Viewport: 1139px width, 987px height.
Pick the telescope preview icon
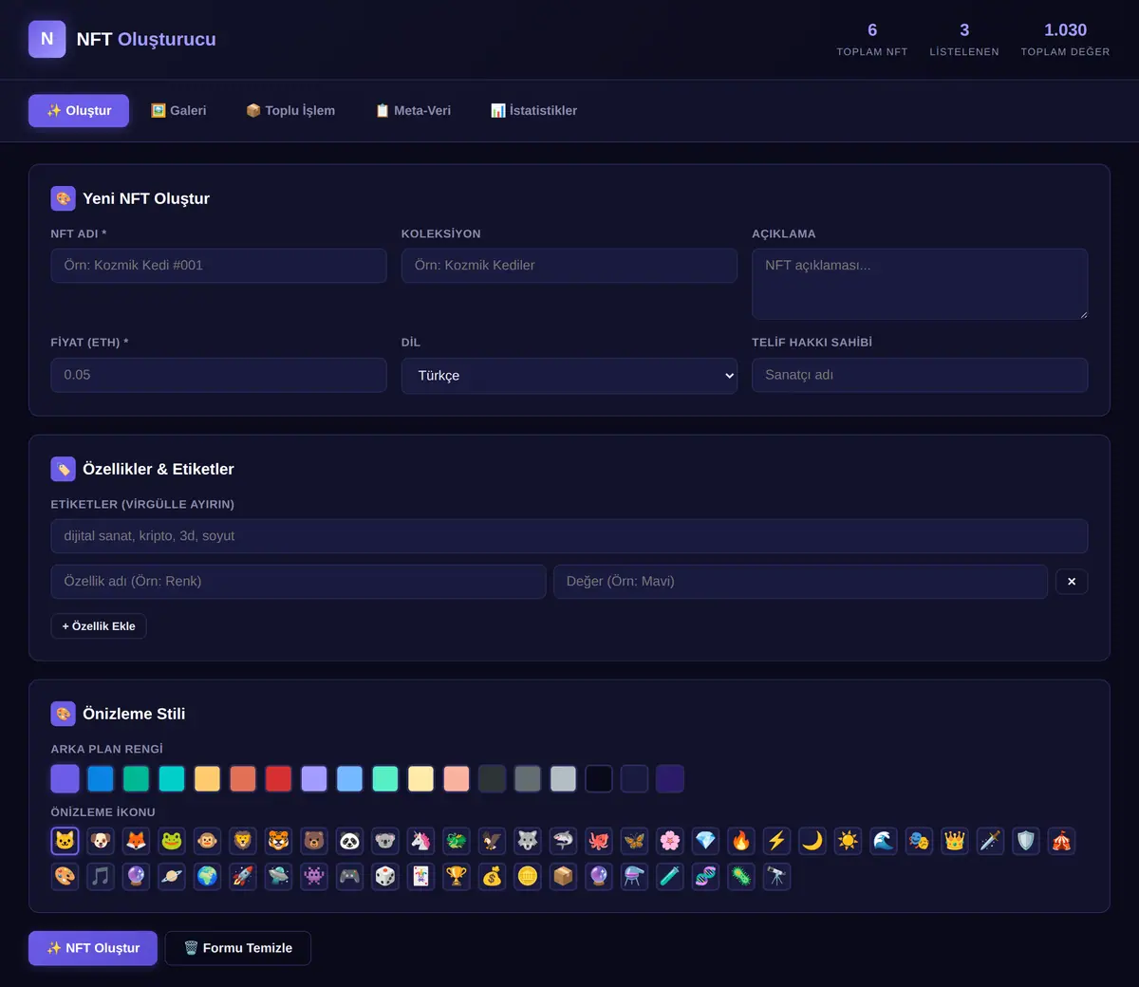pos(776,876)
